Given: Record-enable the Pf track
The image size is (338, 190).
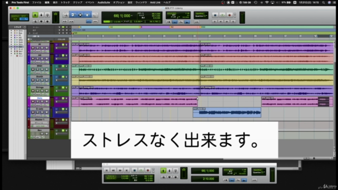Looking at the screenshot, I should (33, 48).
